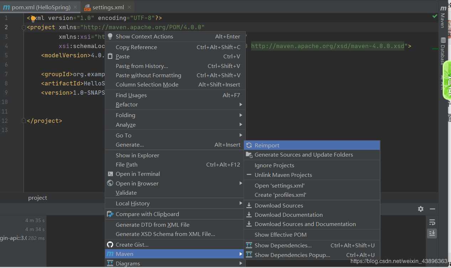The height and width of the screenshot is (268, 451).
Task: Click the maven-4.0.0.xsd schema URL
Action: click(x=328, y=46)
